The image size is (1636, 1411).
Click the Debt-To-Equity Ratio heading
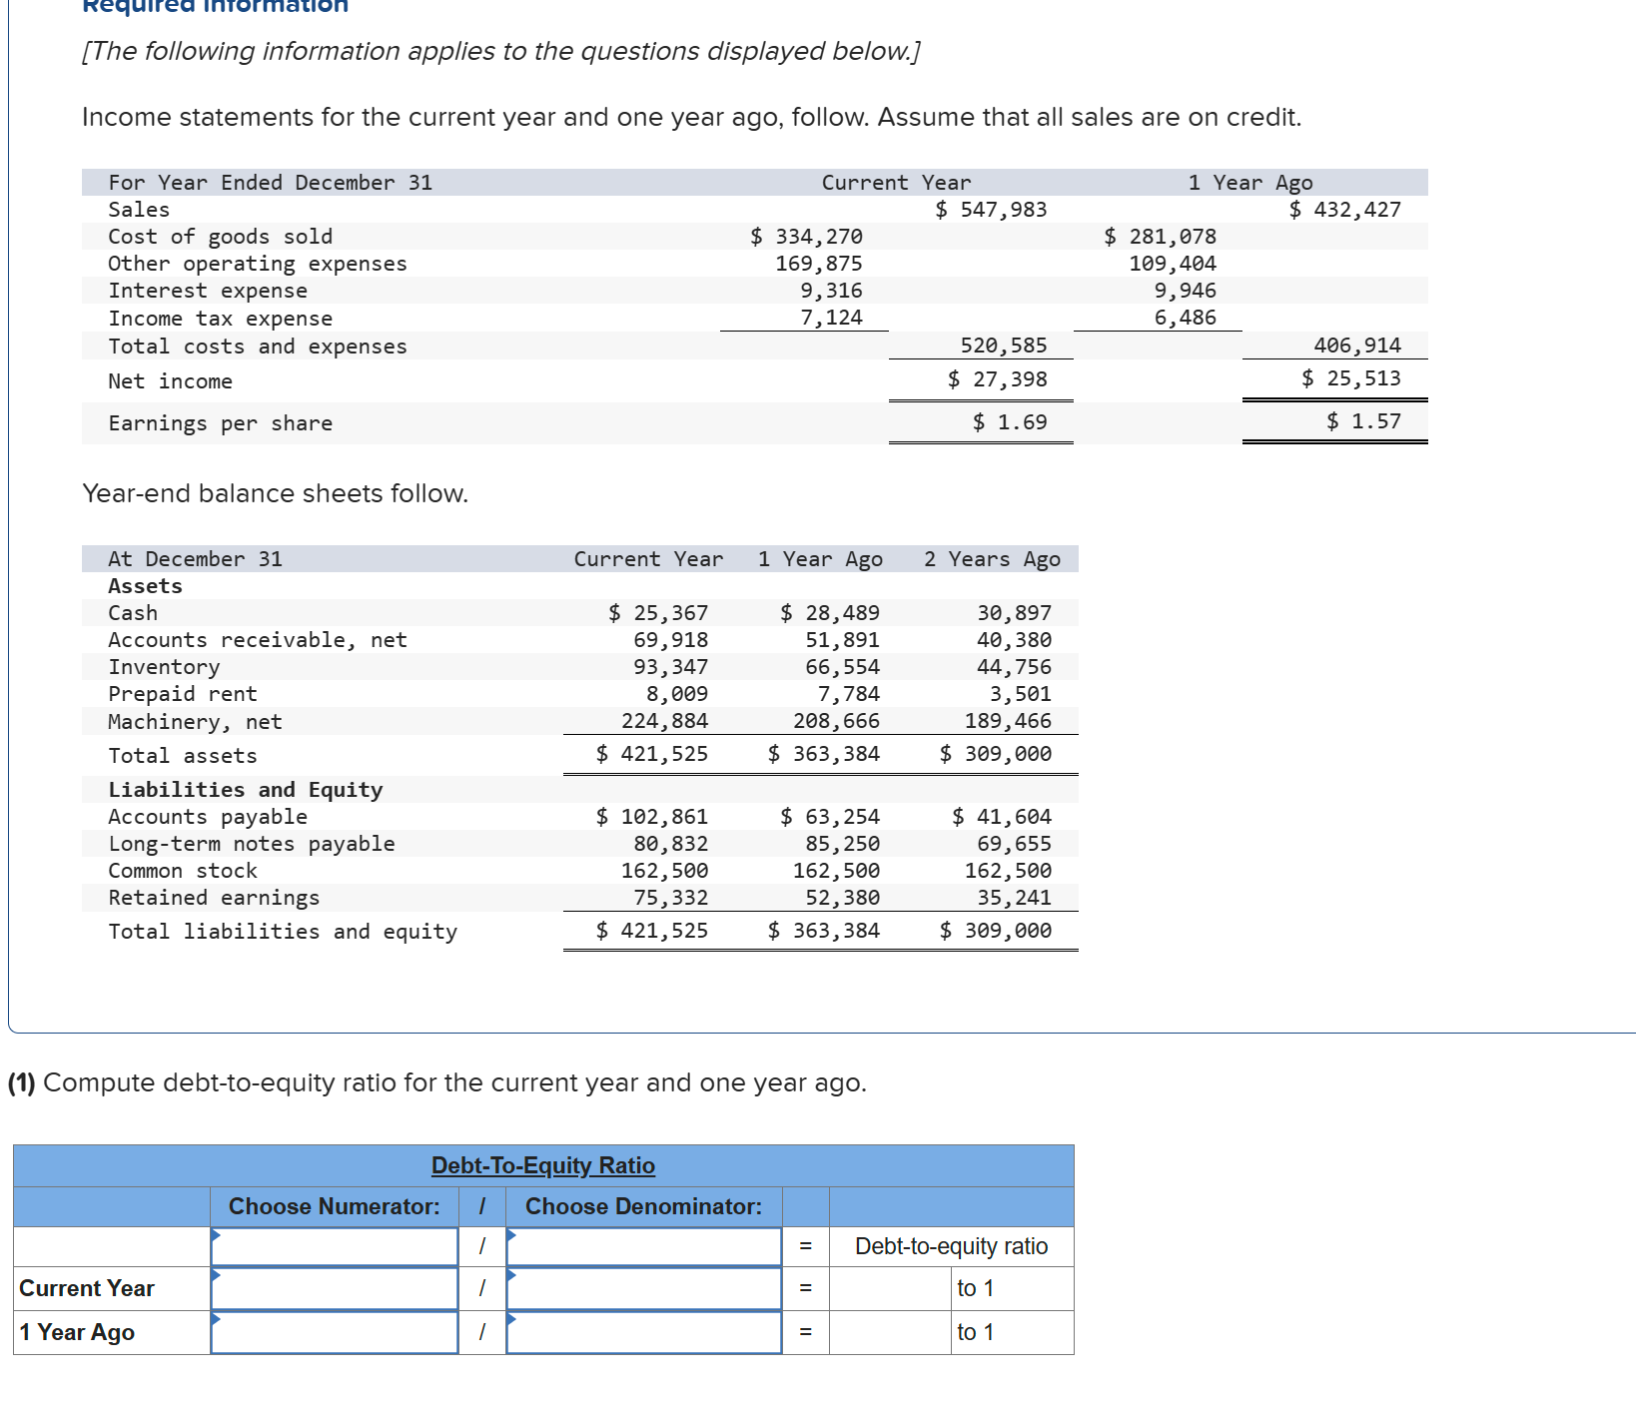[543, 1165]
